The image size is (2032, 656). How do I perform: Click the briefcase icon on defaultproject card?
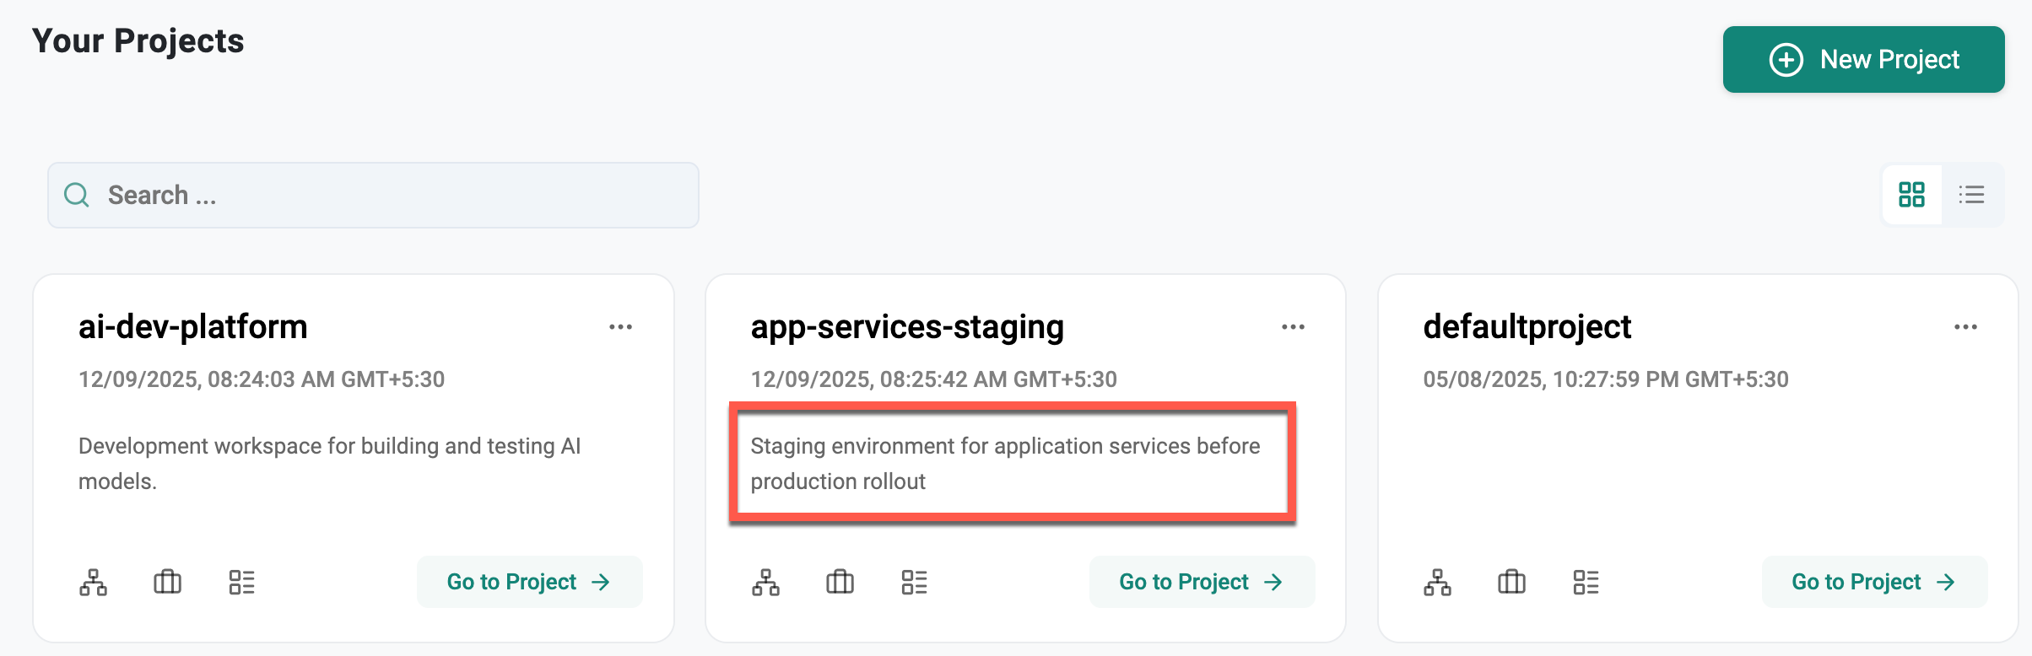coord(1511,582)
